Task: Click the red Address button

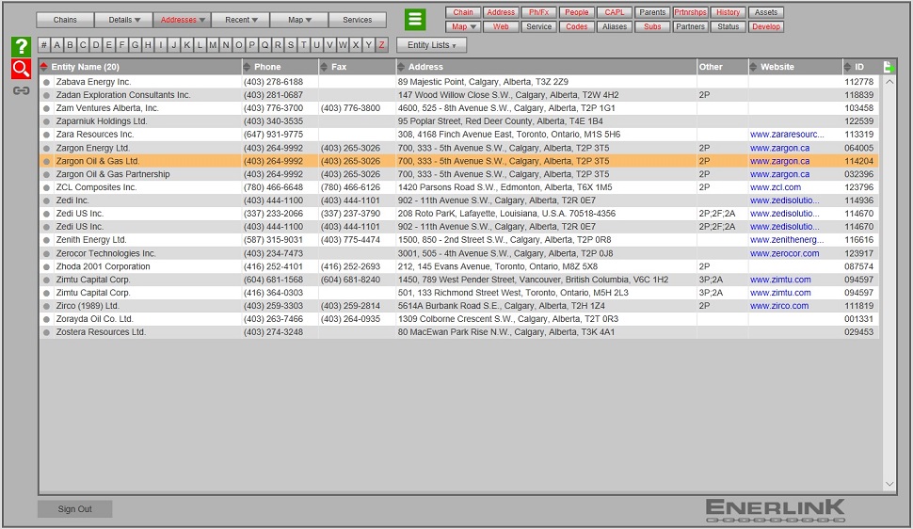Action: 502,12
